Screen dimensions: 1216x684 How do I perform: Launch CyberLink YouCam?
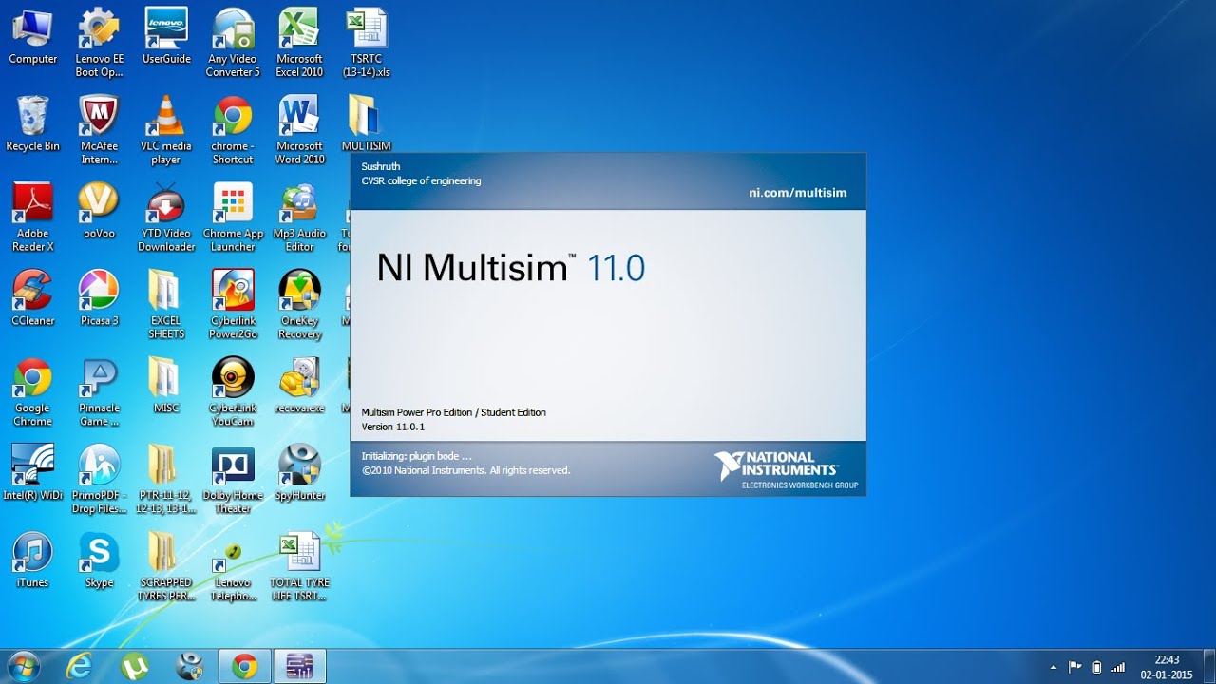pos(233,392)
